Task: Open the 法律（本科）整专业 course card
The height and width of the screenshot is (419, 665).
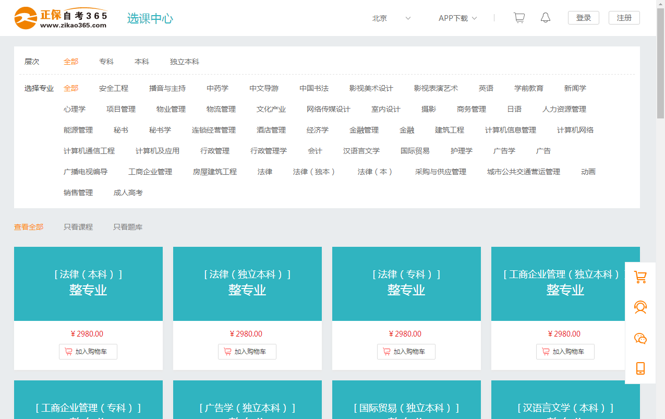Action: tap(88, 284)
